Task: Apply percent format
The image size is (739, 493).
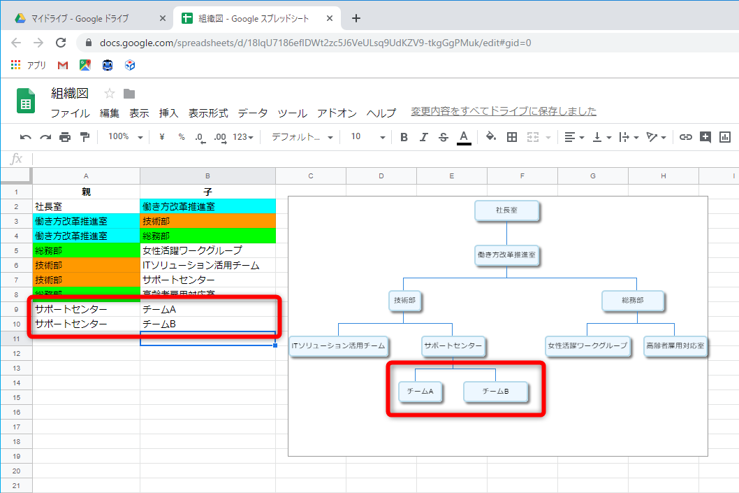Action: click(182, 137)
